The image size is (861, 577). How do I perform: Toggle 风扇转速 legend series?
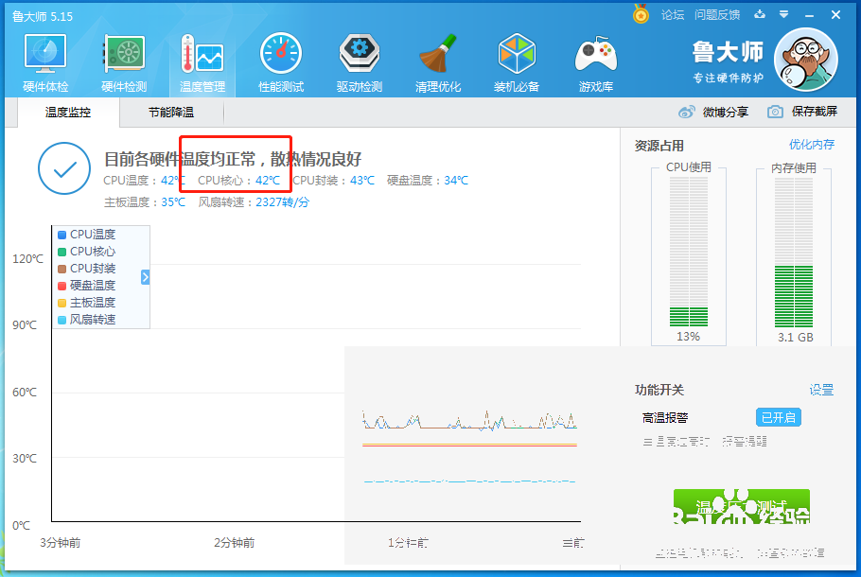(x=87, y=320)
